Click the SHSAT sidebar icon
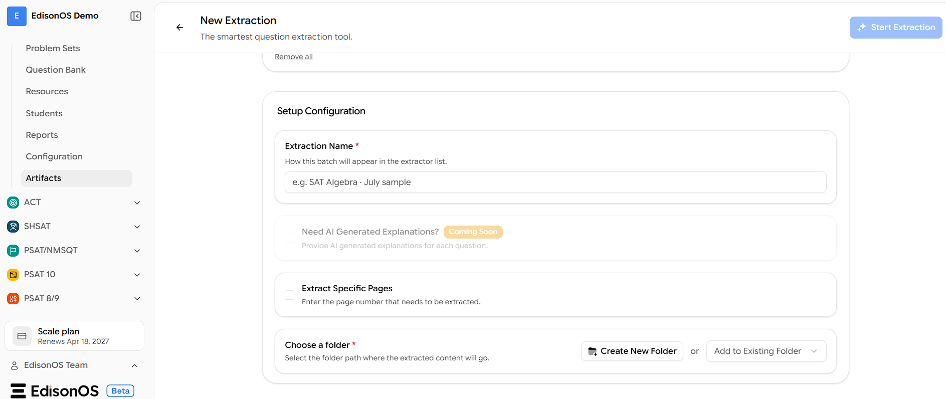Image resolution: width=946 pixels, height=399 pixels. pyautogui.click(x=13, y=227)
